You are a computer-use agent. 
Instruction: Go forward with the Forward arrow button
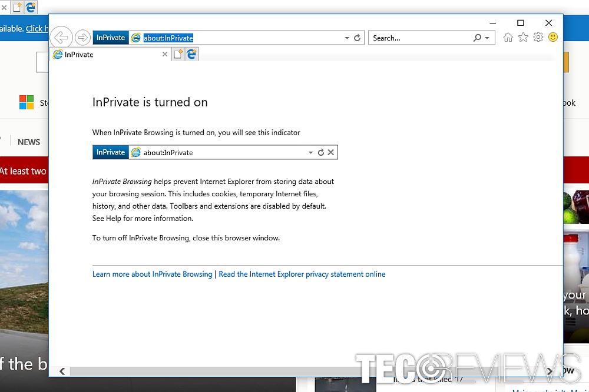[82, 38]
